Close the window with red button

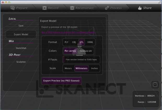[3, 2]
